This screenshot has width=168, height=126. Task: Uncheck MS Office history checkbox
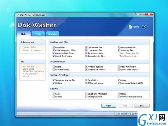click(54, 70)
